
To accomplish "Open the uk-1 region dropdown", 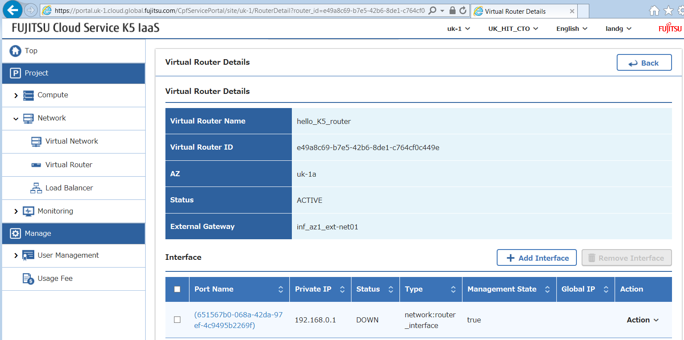I will 459,29.
